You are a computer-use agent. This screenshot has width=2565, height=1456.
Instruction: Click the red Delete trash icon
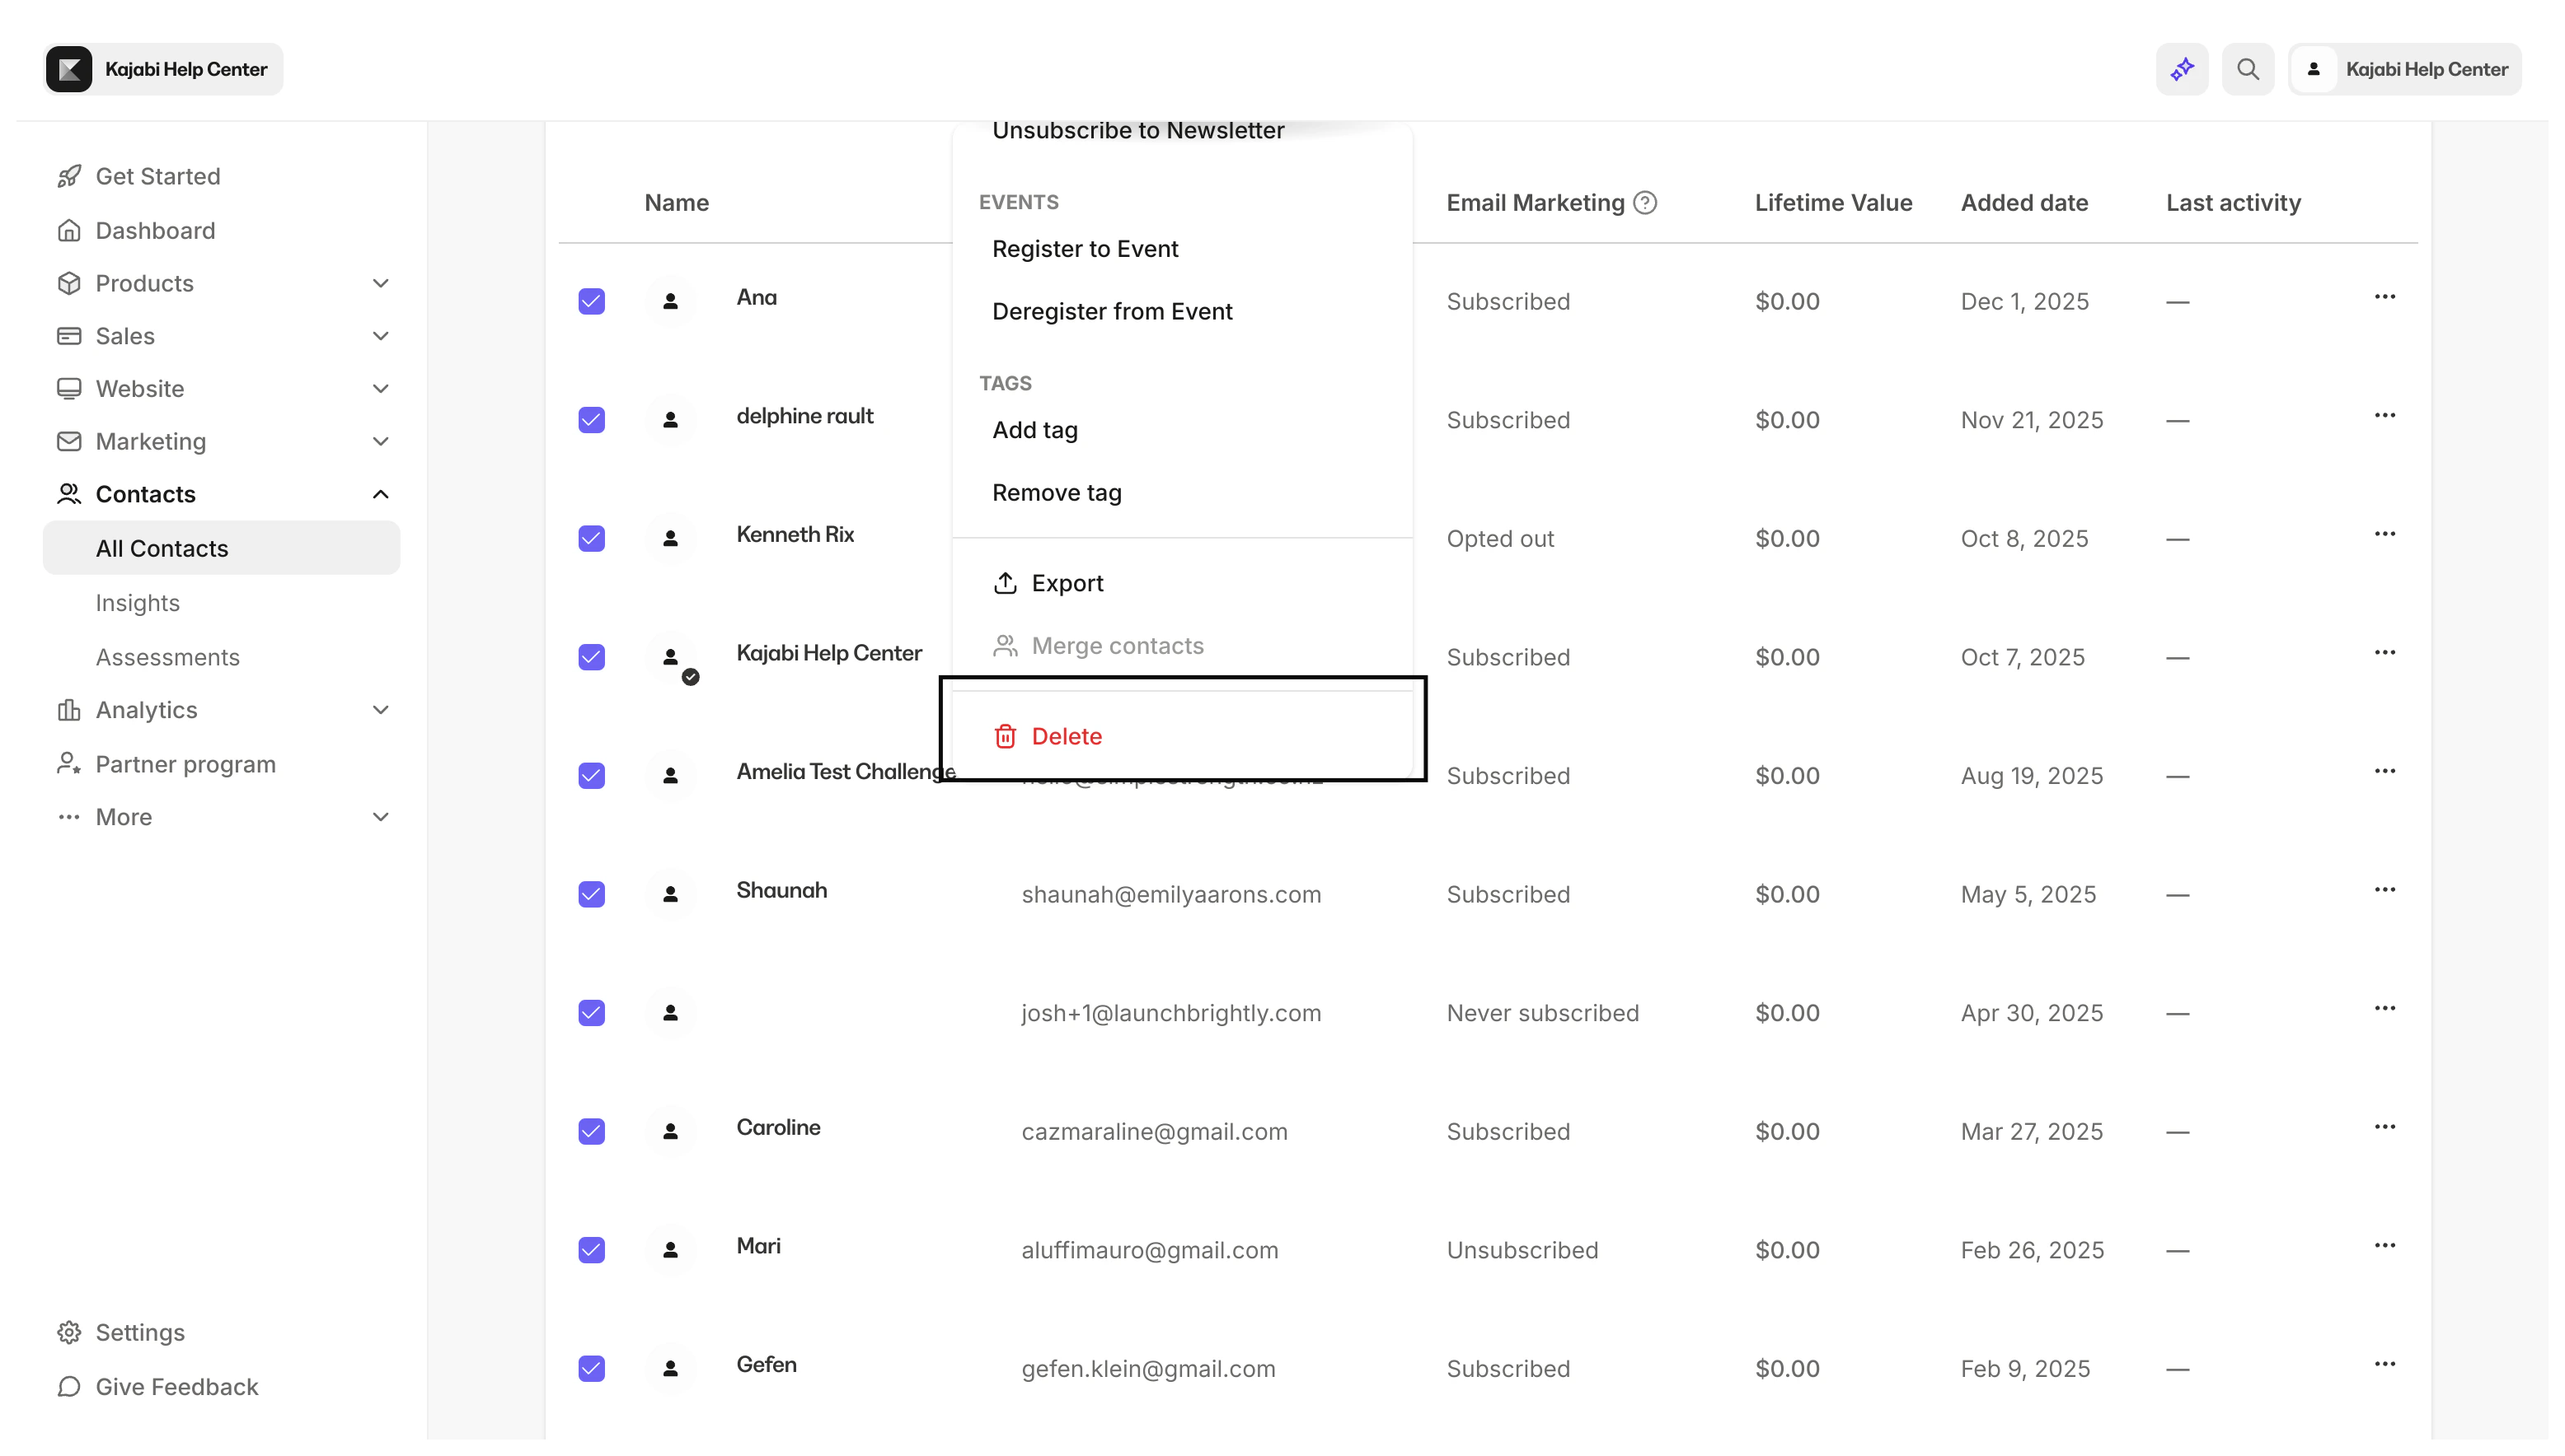[x=1005, y=736]
